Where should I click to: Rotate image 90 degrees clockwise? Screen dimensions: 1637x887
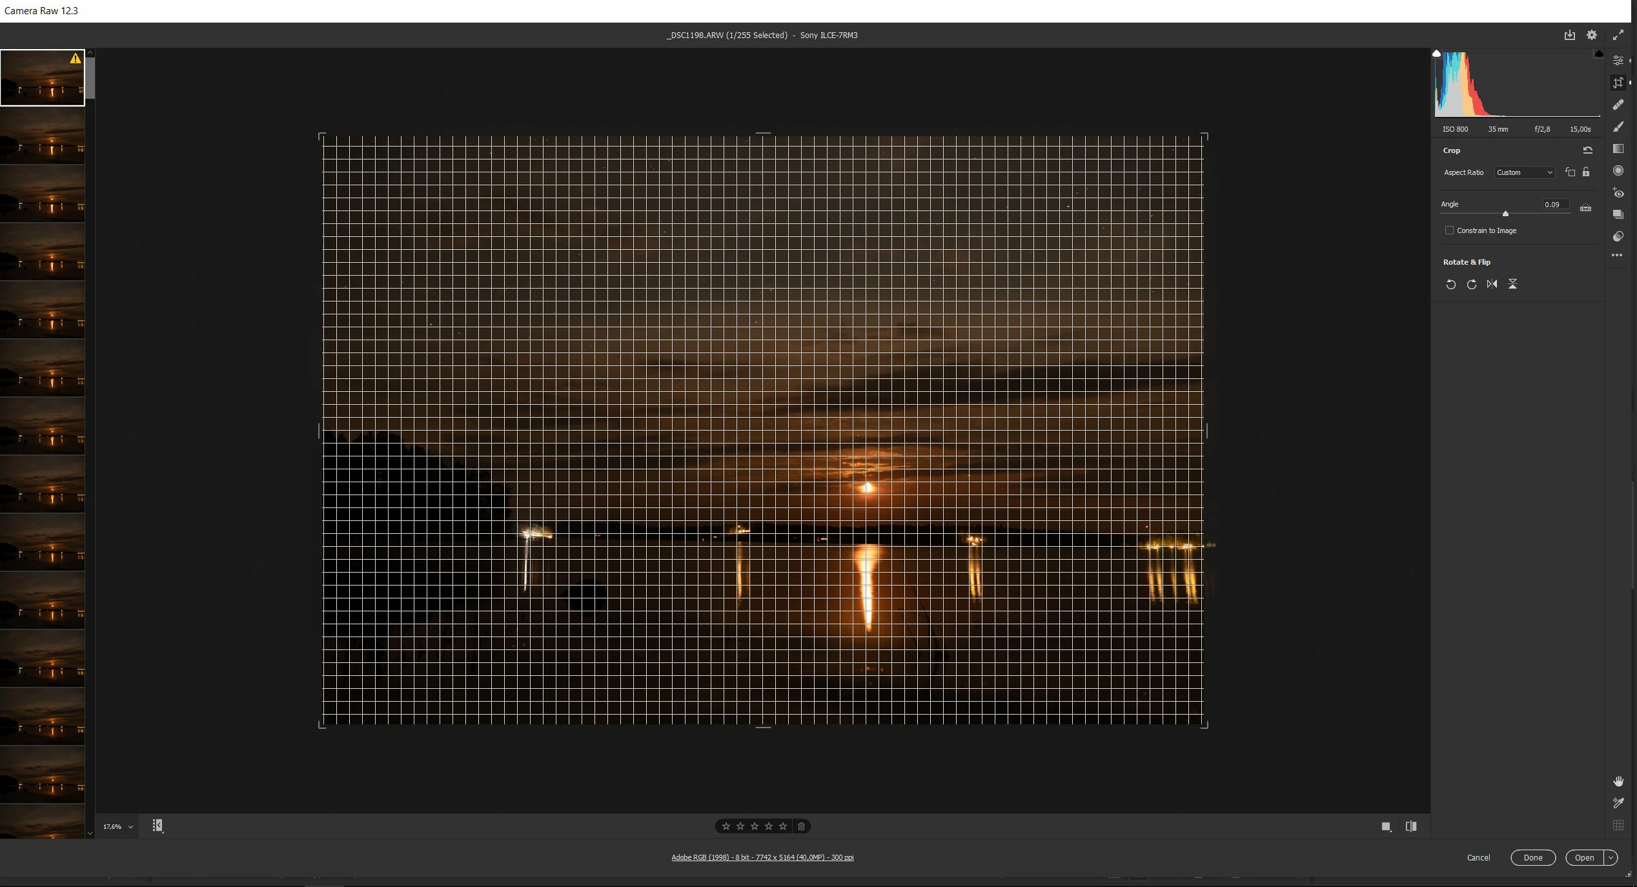coord(1471,284)
